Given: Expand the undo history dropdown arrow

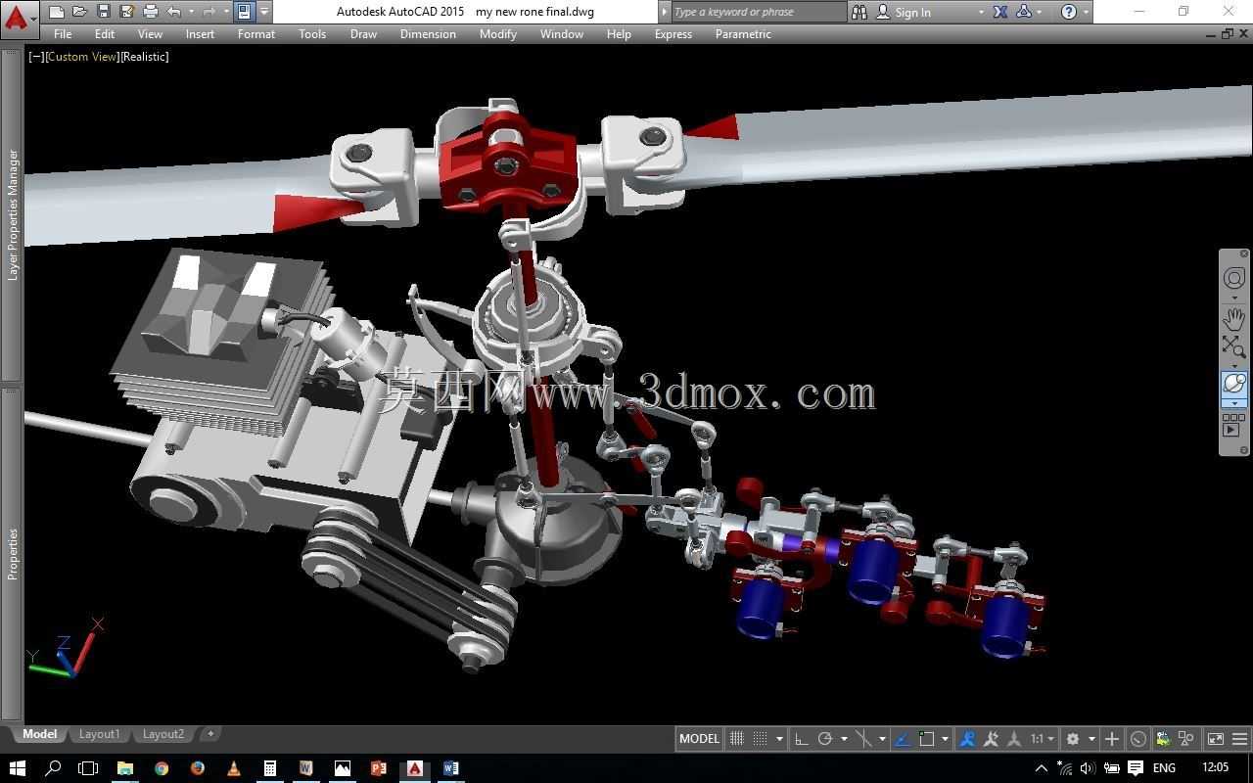Looking at the screenshot, I should tap(190, 12).
